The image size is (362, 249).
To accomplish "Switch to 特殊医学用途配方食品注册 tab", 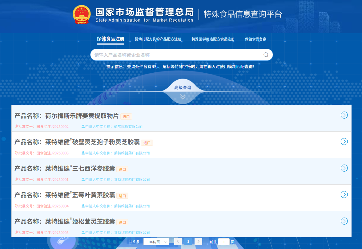I will click(x=213, y=39).
